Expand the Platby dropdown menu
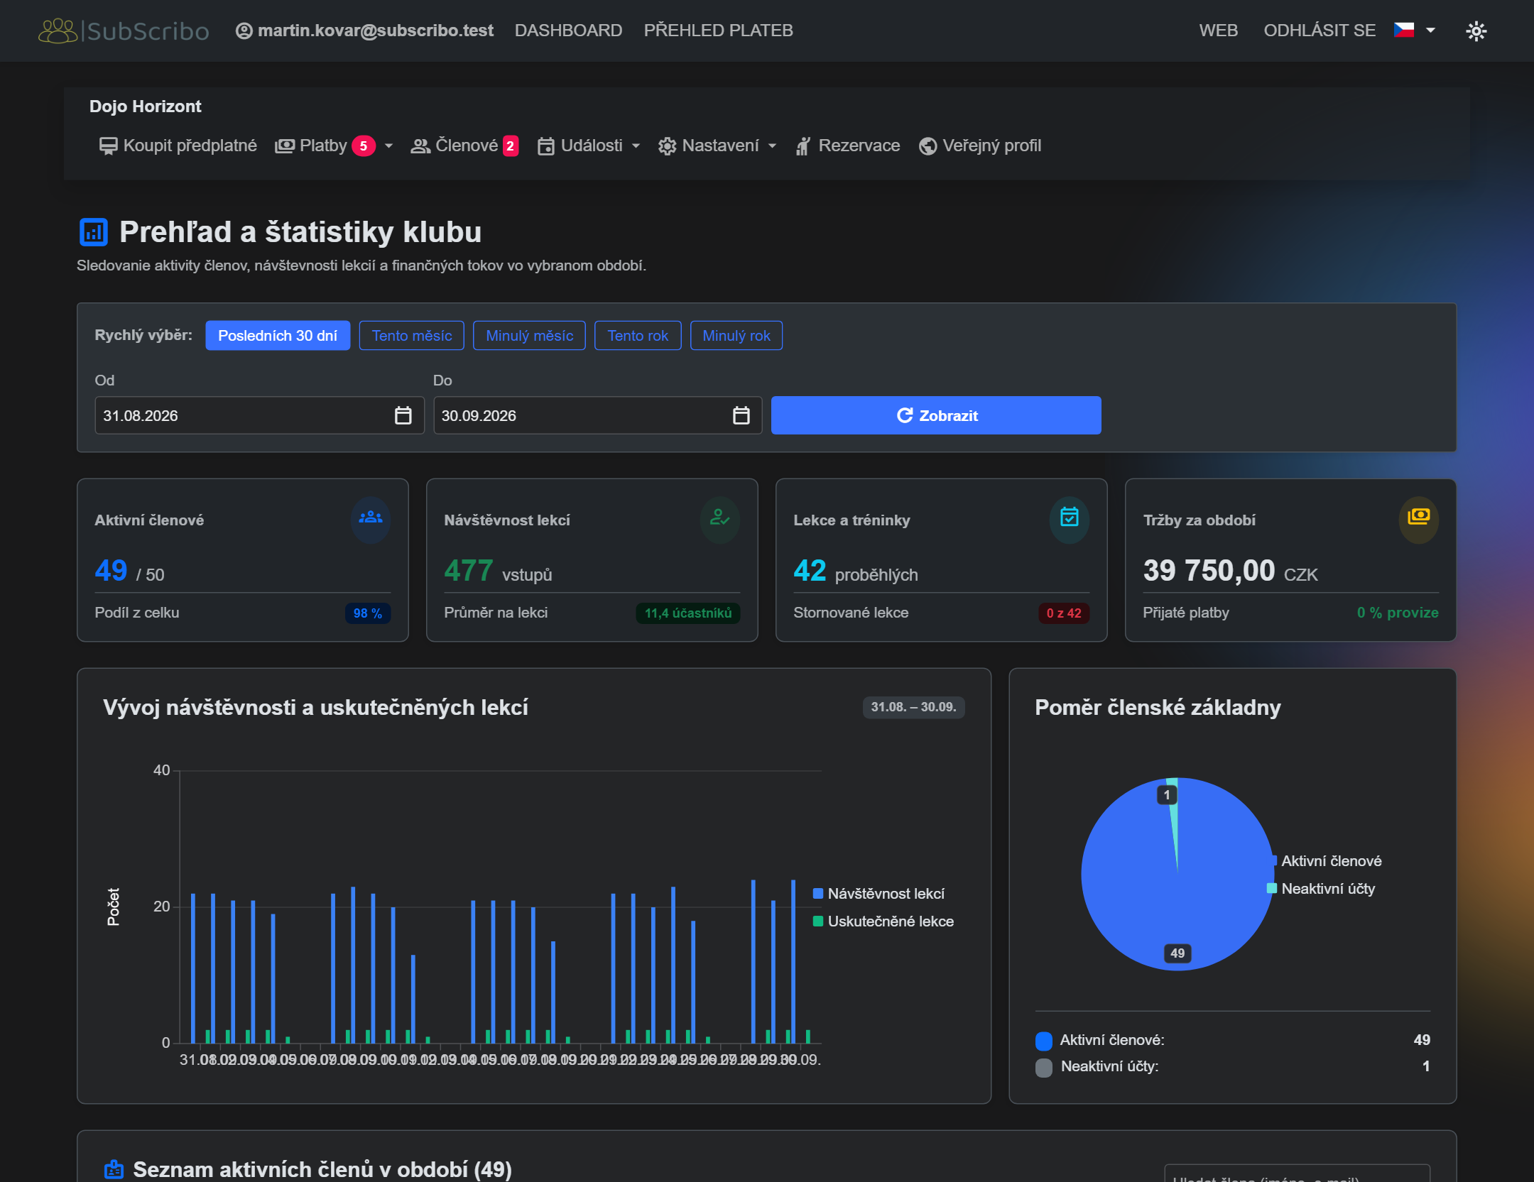Image resolution: width=1534 pixels, height=1182 pixels. point(334,146)
